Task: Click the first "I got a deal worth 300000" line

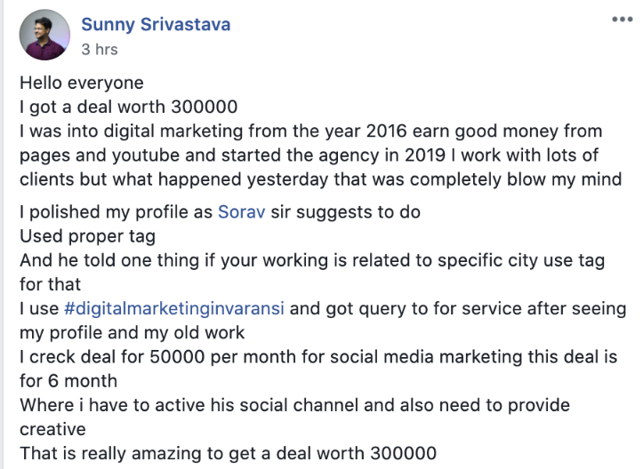Action: [128, 108]
